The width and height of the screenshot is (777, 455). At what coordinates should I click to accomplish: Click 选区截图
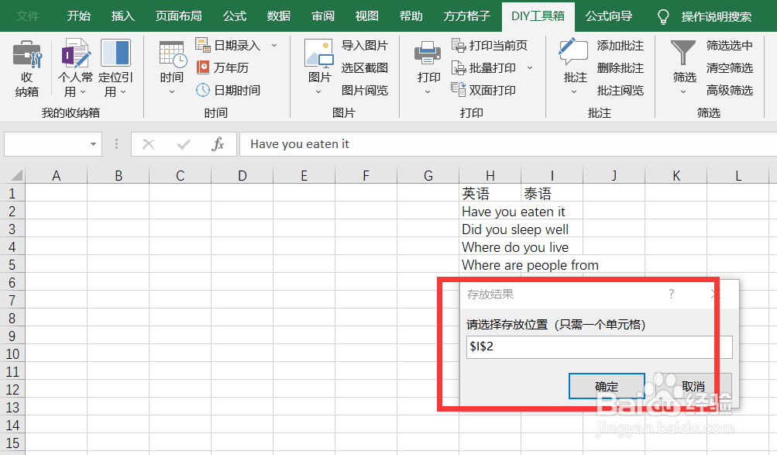pos(365,67)
